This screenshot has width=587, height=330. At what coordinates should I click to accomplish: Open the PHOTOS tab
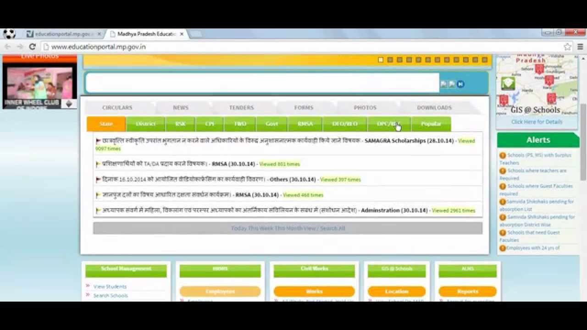[365, 108]
